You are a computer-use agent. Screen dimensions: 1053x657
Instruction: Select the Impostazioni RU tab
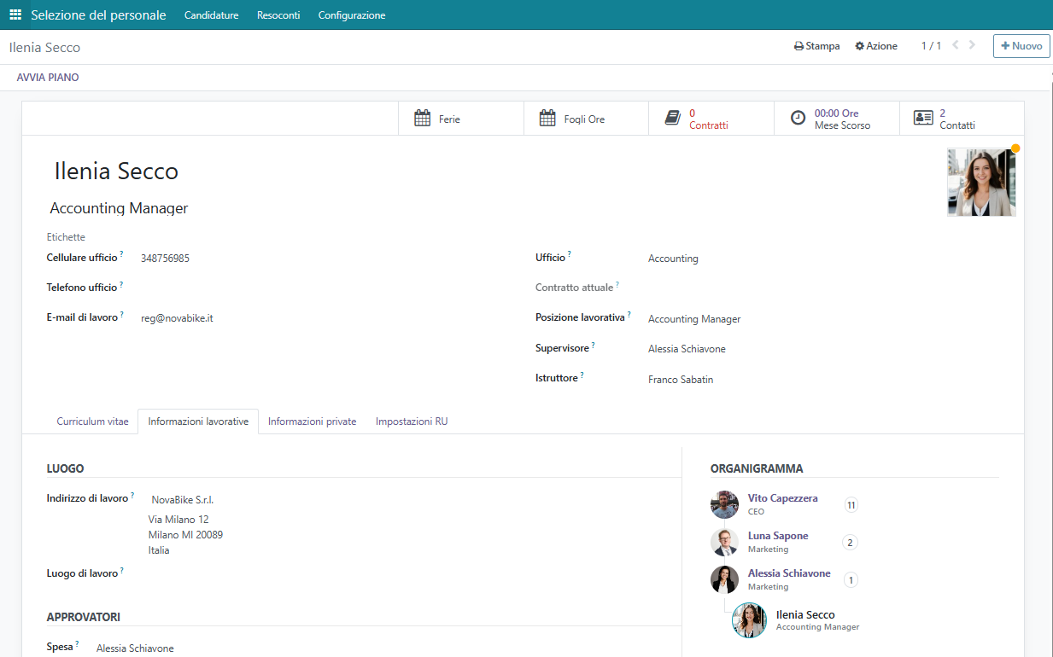coord(412,422)
